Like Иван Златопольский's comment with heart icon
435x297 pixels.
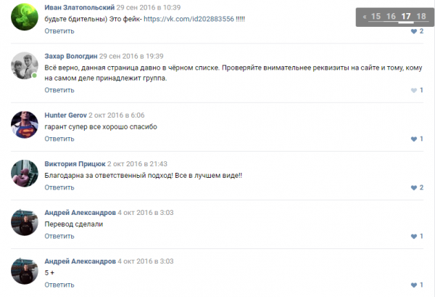(x=414, y=31)
